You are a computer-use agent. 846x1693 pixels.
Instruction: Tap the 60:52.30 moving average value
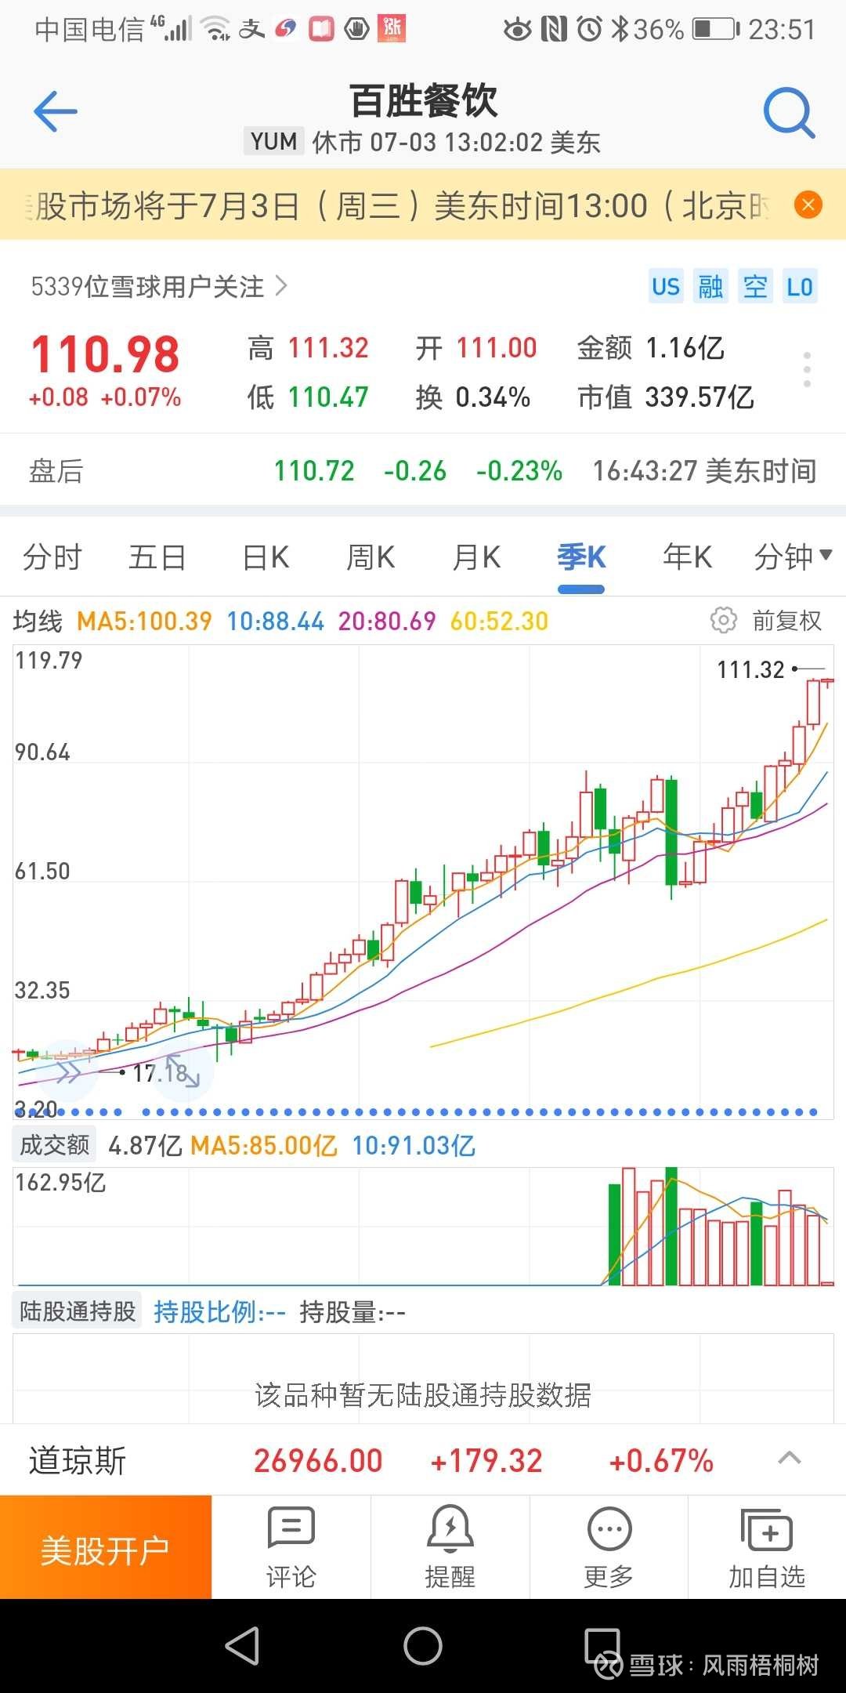click(x=499, y=621)
